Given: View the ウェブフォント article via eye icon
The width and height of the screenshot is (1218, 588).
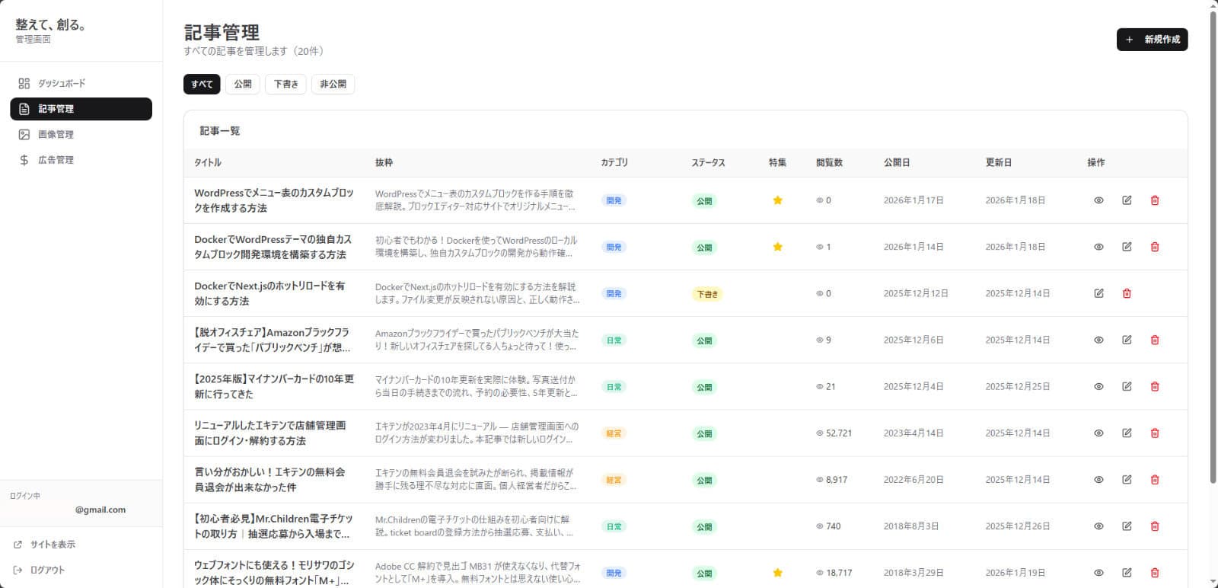Looking at the screenshot, I should point(1098,573).
